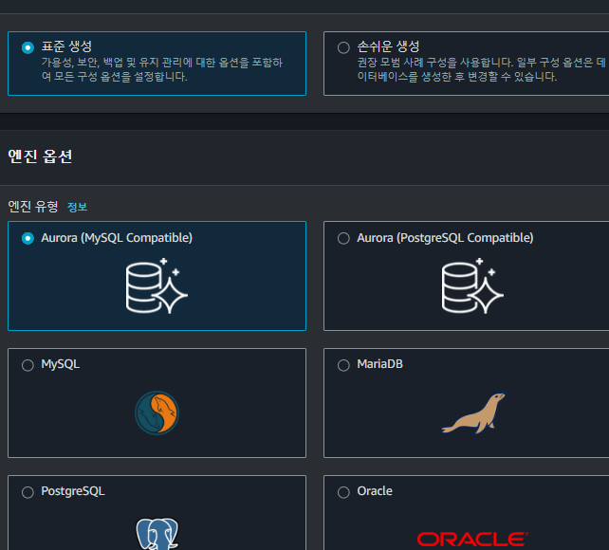Click the Aurora PostgreSQL database sparkle icon
609x550 pixels.
(x=472, y=285)
